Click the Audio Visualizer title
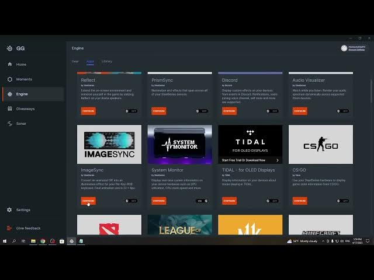374x280 pixels. pos(309,80)
